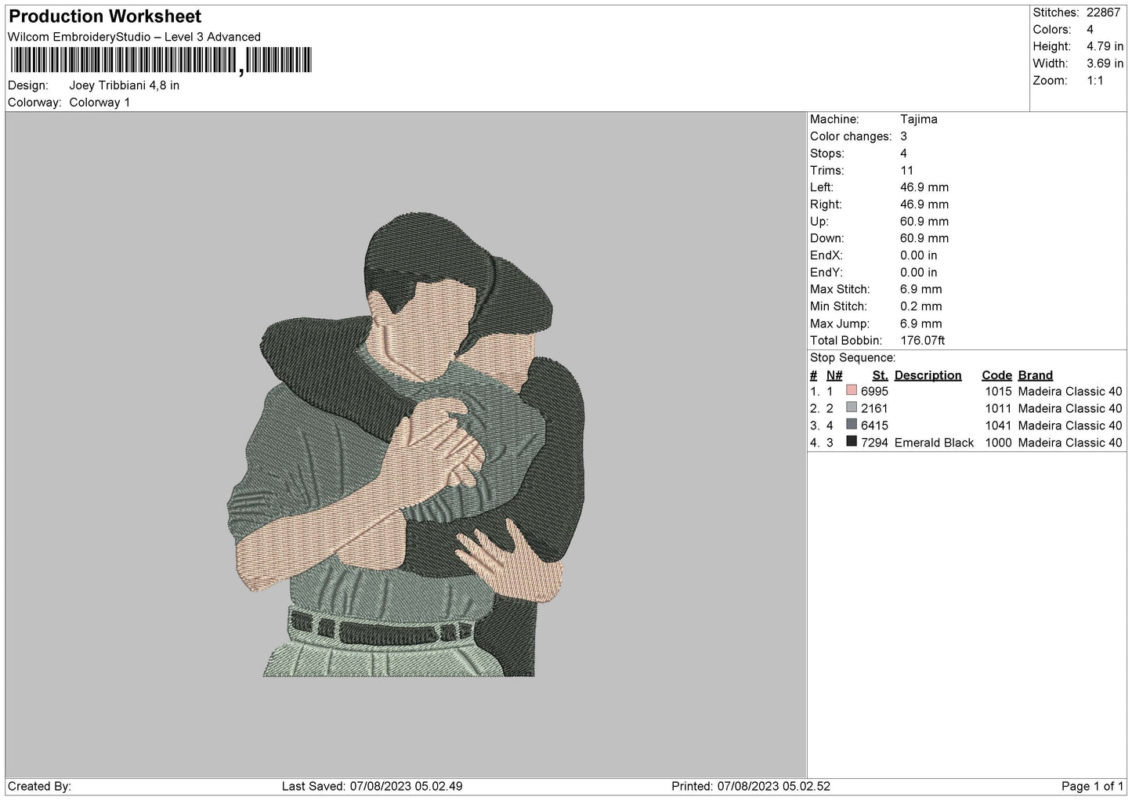Click the Color changes value 3

[903, 136]
